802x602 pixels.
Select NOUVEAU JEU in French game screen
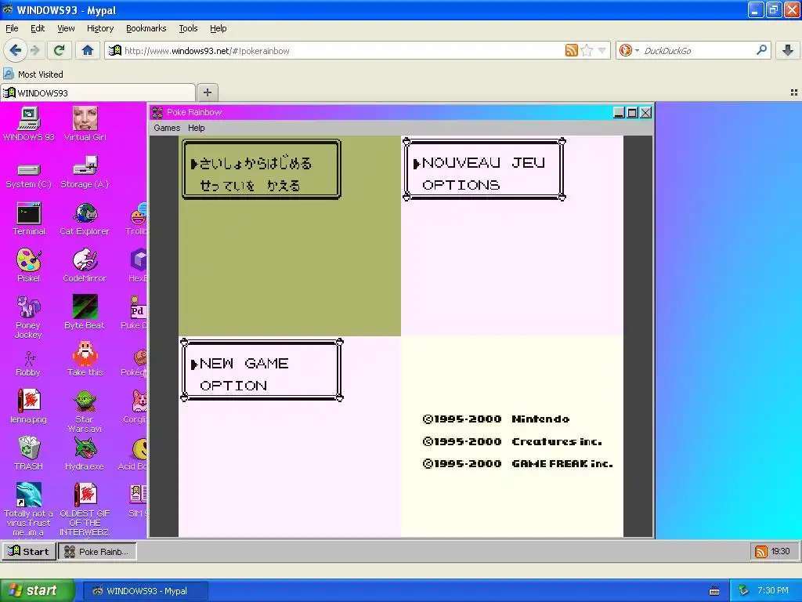coord(483,163)
